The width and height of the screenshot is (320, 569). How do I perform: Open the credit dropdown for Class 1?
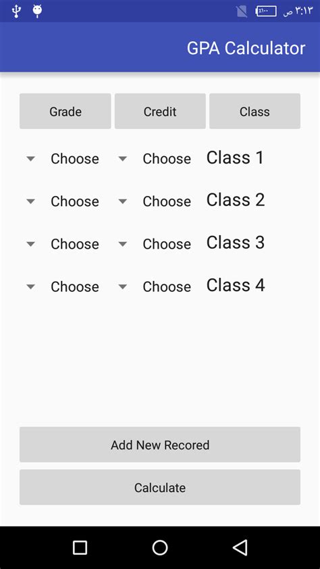click(155, 159)
